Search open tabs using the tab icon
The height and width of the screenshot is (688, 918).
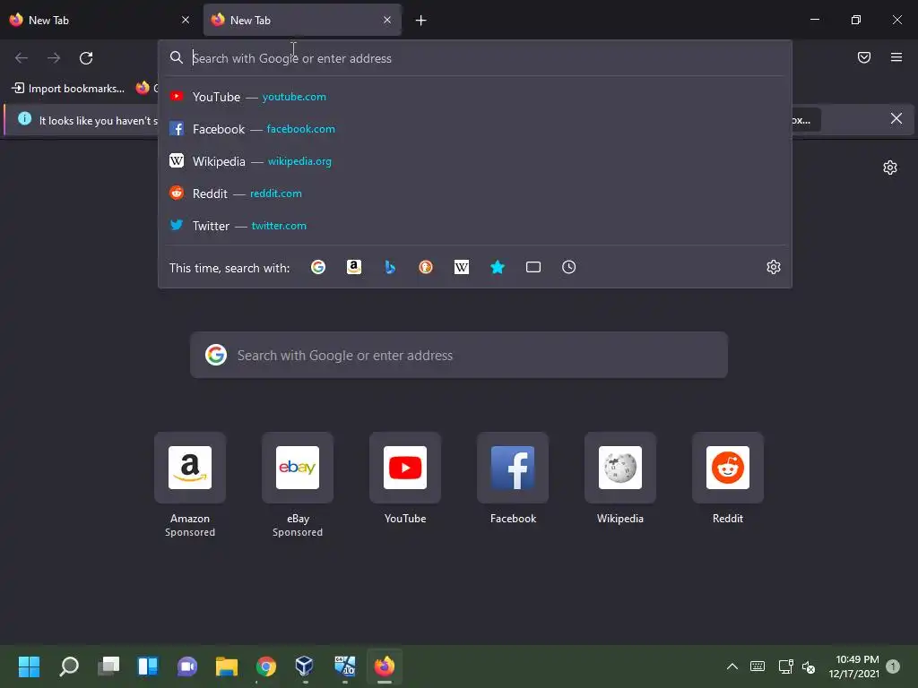pyautogui.click(x=533, y=267)
